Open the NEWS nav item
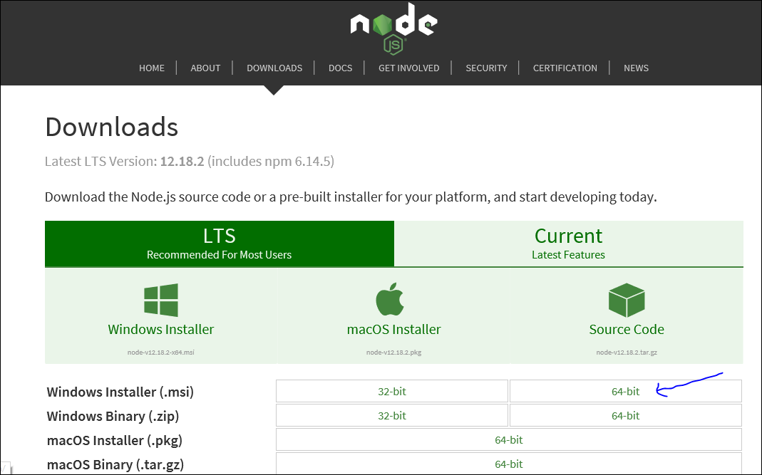 [x=636, y=68]
